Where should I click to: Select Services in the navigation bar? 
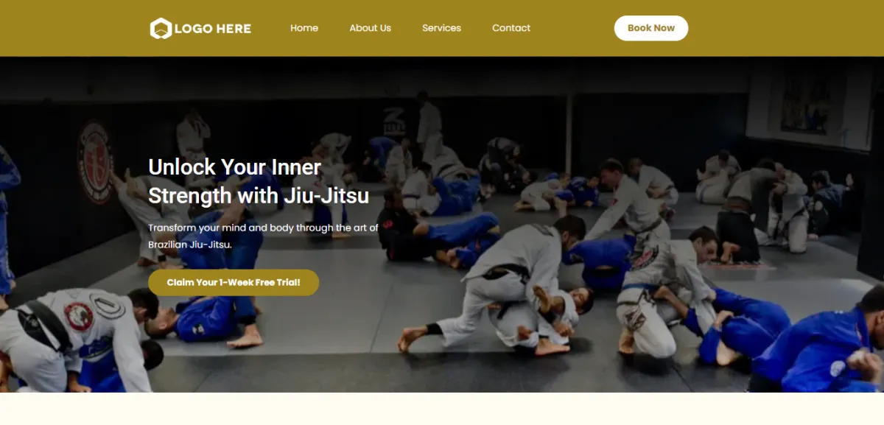point(441,28)
